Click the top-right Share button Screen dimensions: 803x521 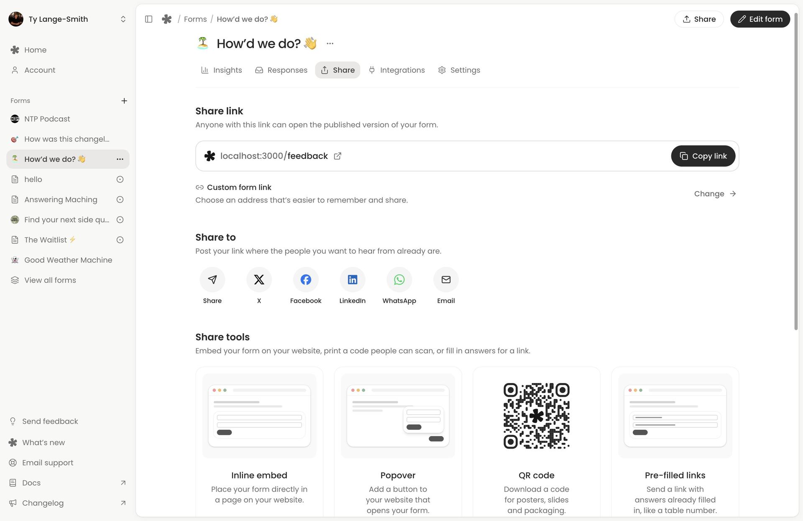pyautogui.click(x=699, y=19)
